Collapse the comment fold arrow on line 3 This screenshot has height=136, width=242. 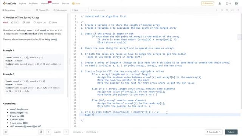click(x=78, y=22)
